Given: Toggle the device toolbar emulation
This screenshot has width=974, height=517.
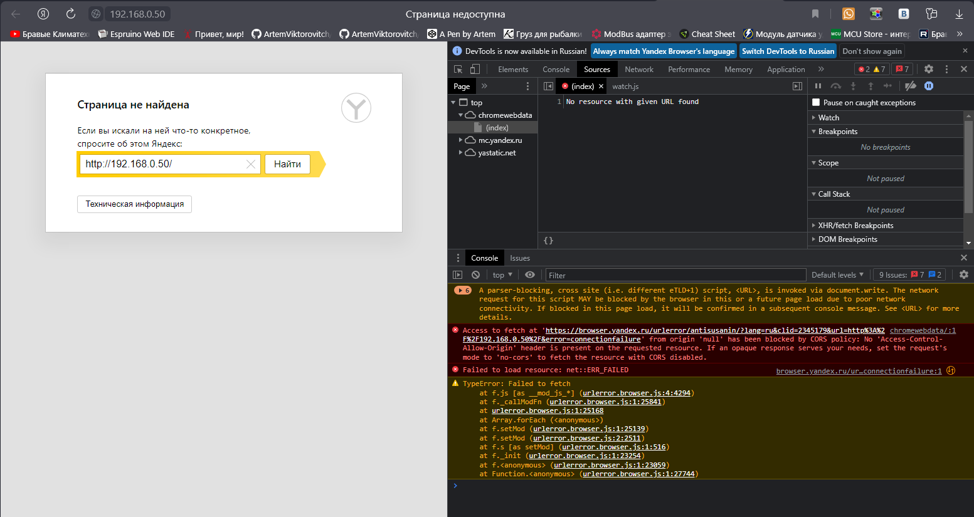Looking at the screenshot, I should pyautogui.click(x=475, y=69).
